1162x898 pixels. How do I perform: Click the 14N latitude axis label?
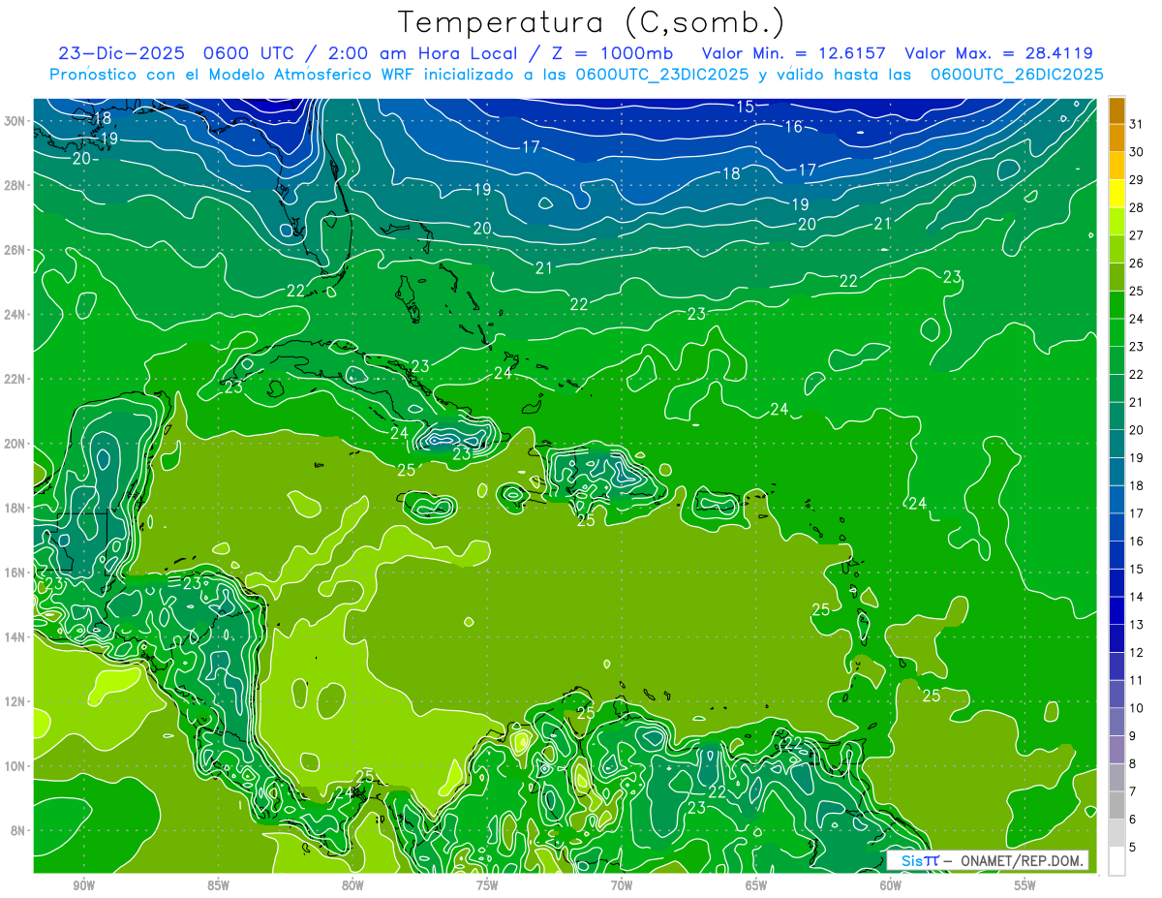[x=16, y=636]
